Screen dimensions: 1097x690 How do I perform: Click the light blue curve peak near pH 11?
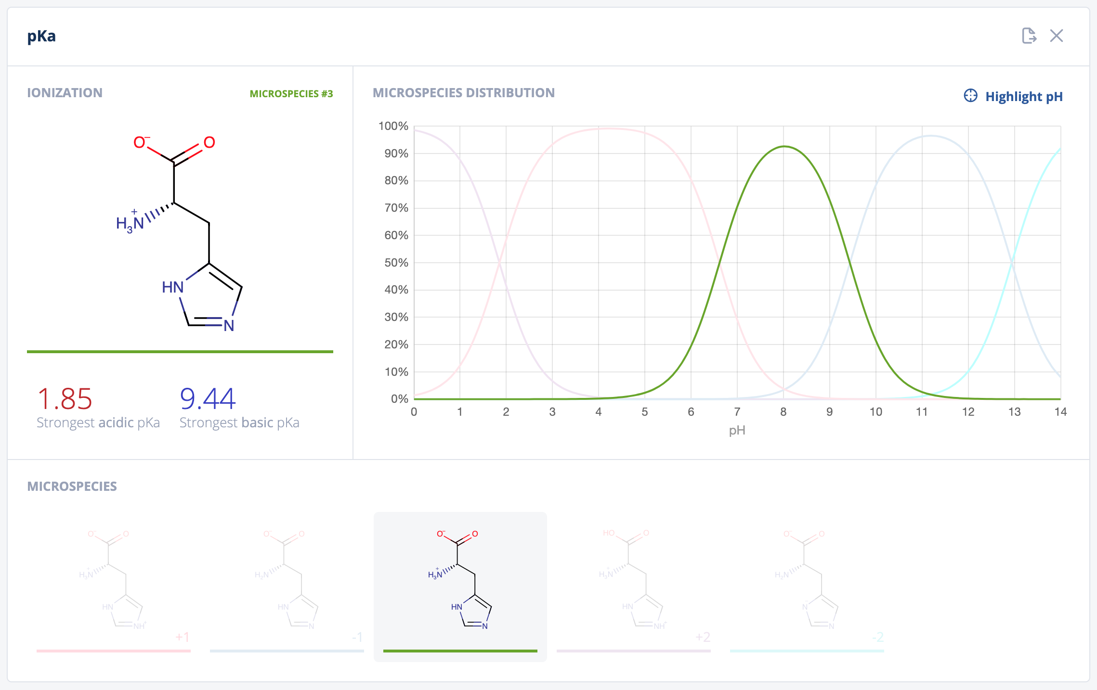coord(931,136)
